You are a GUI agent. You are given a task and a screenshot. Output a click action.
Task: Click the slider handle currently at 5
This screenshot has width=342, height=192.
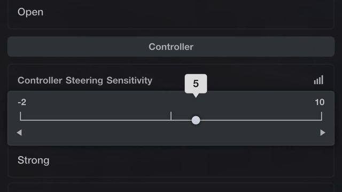click(x=196, y=120)
